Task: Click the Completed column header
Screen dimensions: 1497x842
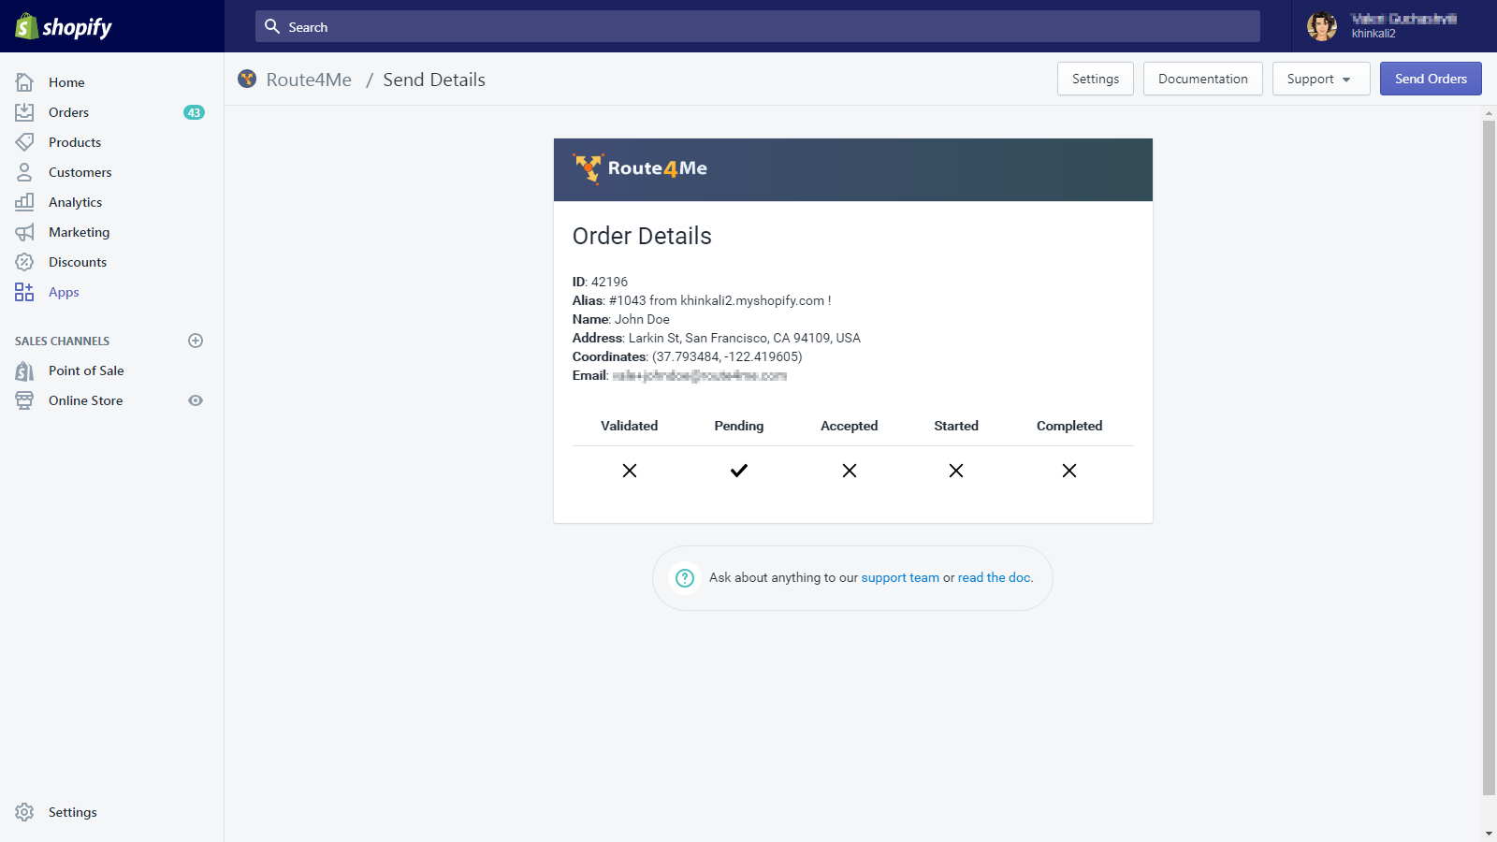Action: click(x=1069, y=426)
